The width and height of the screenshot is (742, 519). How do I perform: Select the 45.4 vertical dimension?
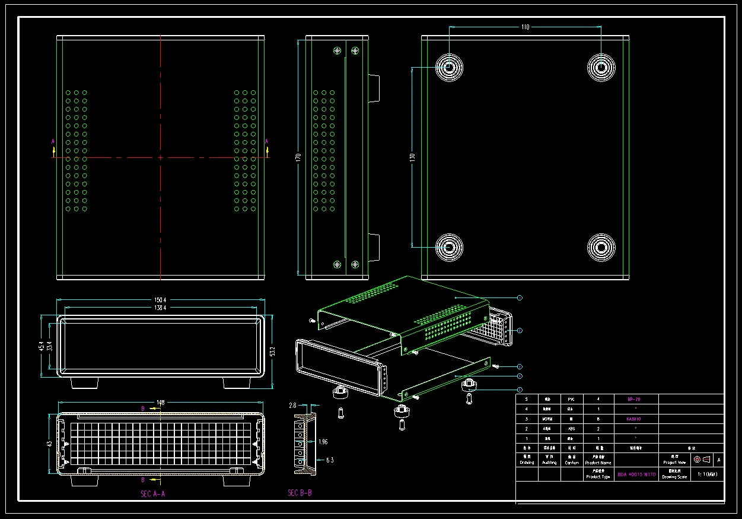click(x=41, y=346)
